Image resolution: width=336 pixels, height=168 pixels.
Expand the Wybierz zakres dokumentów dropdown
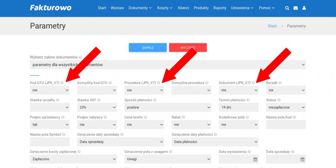click(167, 65)
